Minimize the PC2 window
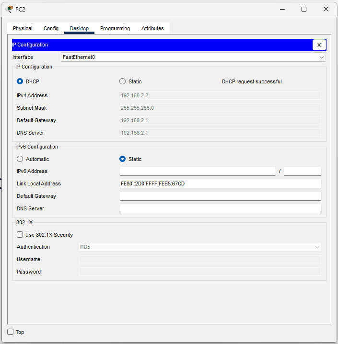 point(281,9)
